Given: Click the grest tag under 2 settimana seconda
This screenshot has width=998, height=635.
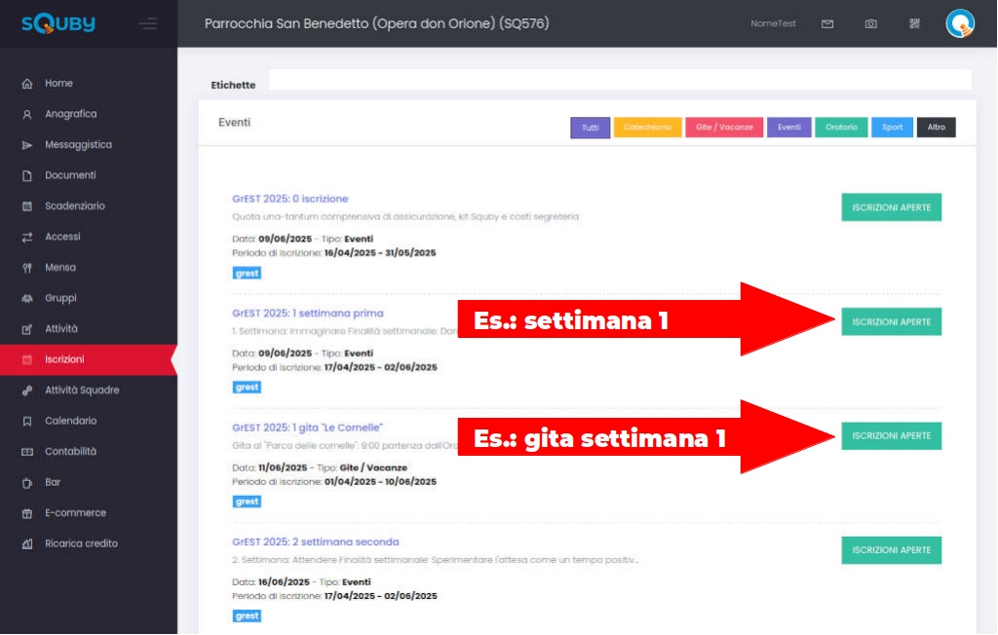Looking at the screenshot, I should click(x=247, y=616).
